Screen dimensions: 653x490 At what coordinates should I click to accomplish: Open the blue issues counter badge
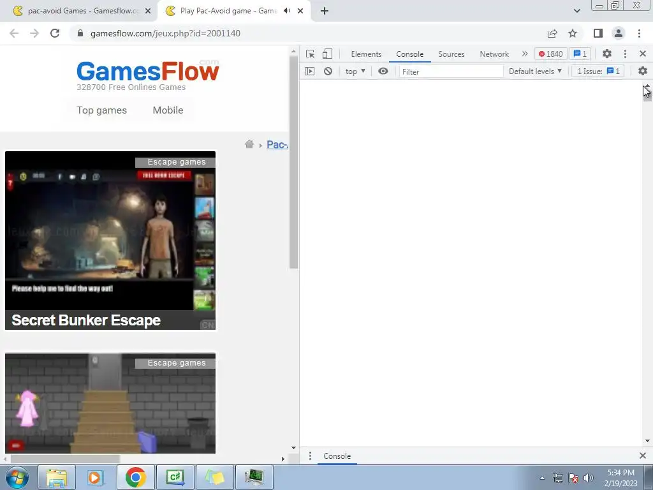580,54
